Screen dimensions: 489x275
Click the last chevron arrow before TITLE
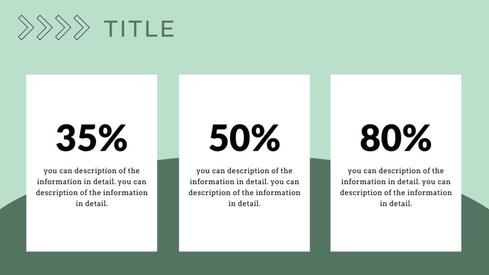point(81,27)
